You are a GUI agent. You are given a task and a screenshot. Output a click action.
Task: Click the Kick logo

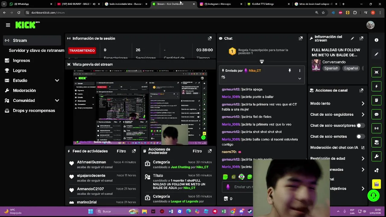click(27, 25)
